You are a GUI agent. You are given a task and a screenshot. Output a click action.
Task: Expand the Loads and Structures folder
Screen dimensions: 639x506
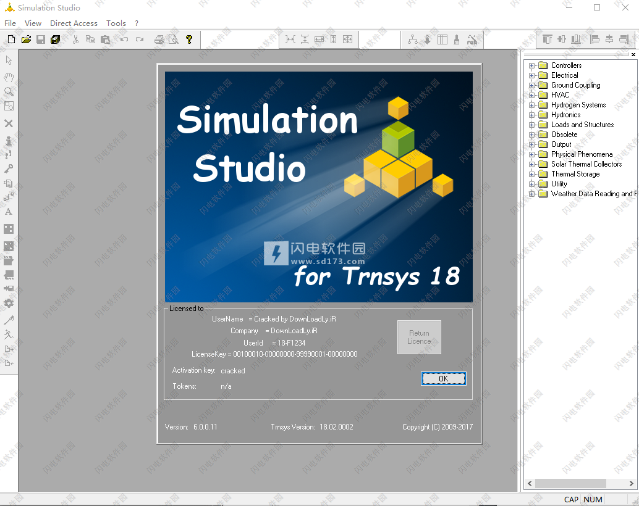[531, 125]
